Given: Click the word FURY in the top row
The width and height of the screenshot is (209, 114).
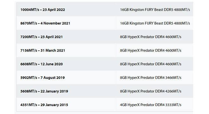Looking at the screenshot, I should (x=149, y=10).
